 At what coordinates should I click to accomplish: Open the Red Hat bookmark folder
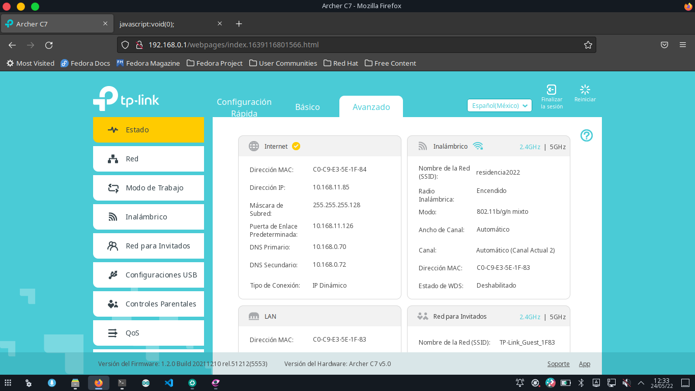click(340, 63)
